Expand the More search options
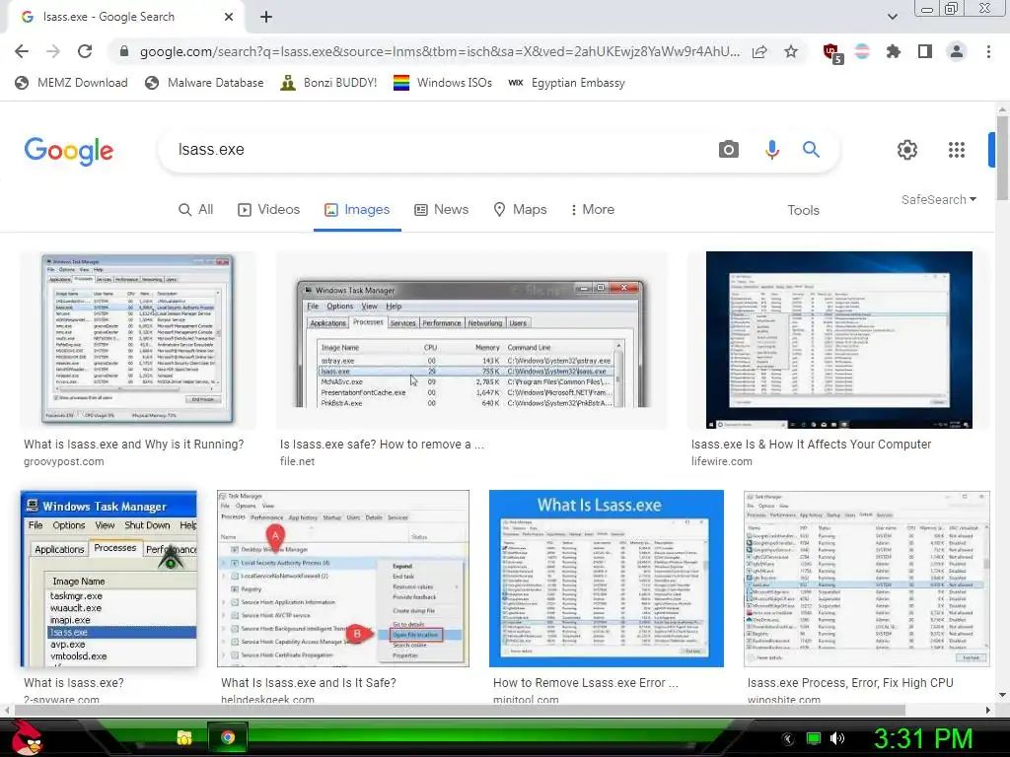 coord(593,210)
